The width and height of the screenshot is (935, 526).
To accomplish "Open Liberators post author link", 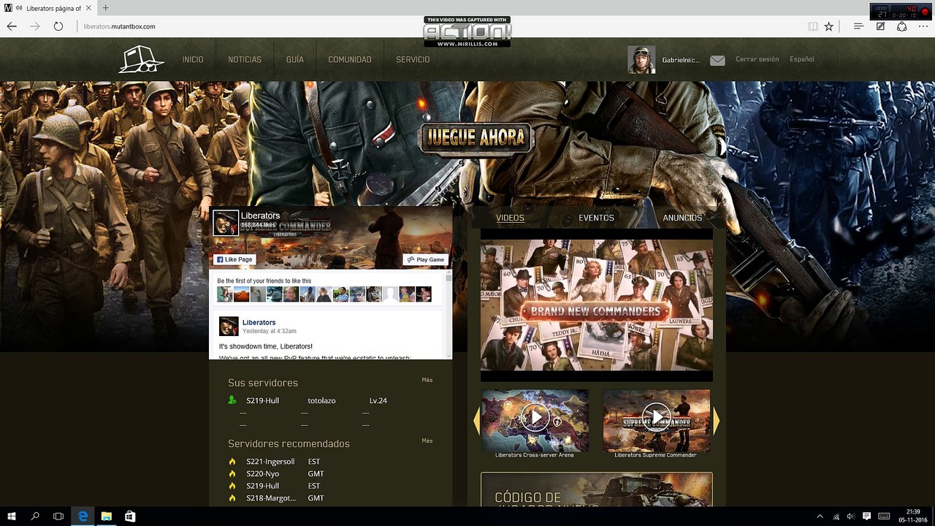I will [x=259, y=322].
